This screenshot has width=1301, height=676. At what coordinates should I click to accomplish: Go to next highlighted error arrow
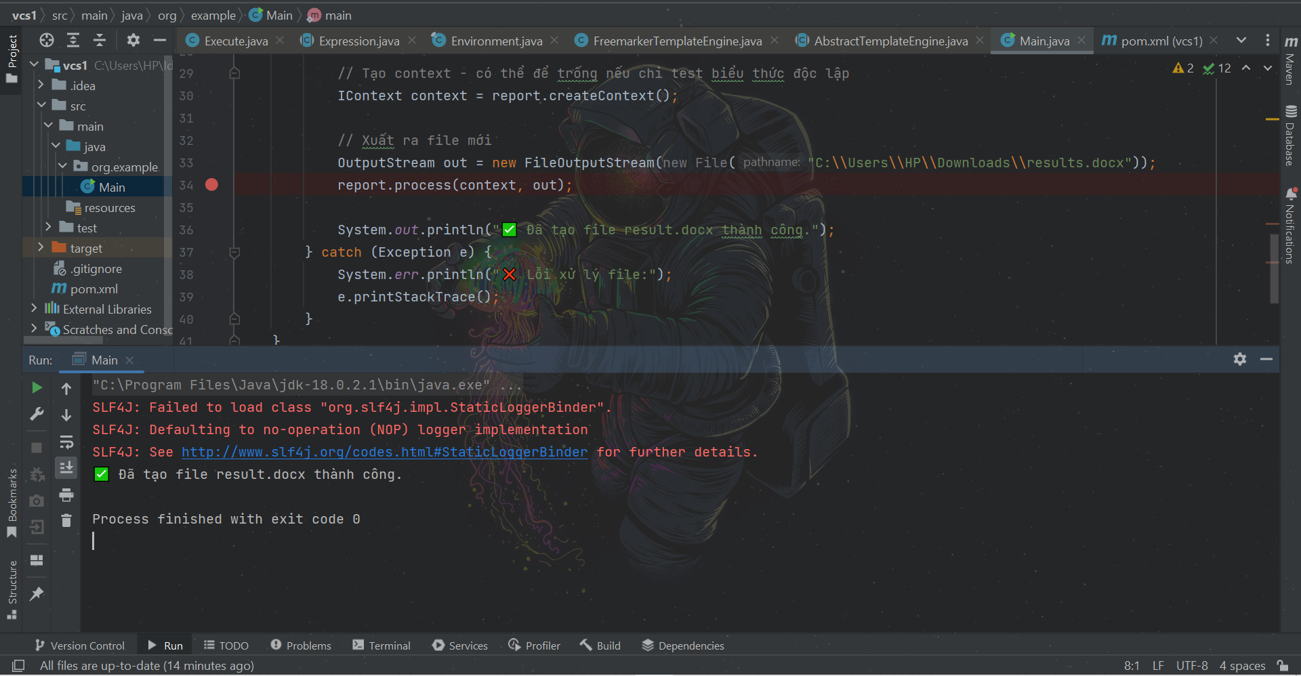(1268, 68)
